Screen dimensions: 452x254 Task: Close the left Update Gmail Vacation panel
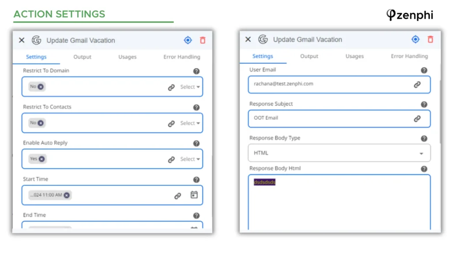coord(22,40)
